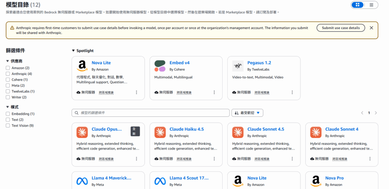
Task: Check the TwelveLabs (1) provider filter
Action: [x=8, y=91]
